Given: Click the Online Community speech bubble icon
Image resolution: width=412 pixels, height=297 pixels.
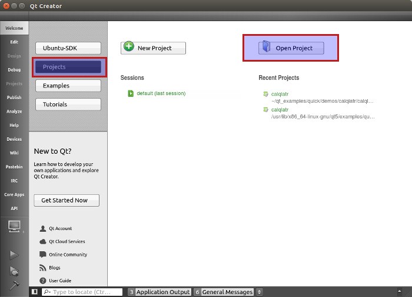Looking at the screenshot, I should [42, 254].
